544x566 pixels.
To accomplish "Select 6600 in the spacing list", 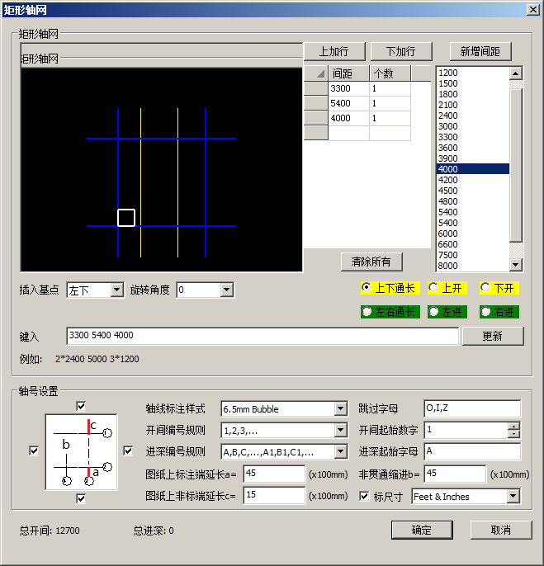I will (x=473, y=244).
